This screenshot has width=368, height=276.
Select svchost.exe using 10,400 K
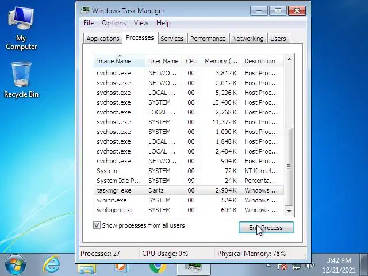pos(189,102)
